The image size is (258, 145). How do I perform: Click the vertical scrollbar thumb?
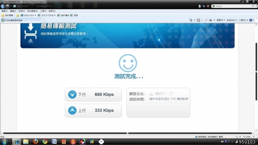tap(256, 72)
